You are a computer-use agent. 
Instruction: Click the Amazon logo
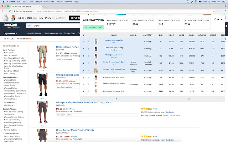[x=11, y=26]
